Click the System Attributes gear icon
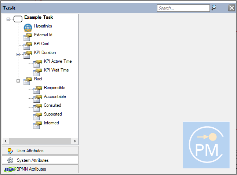The width and height of the screenshot is (237, 175). [x=10, y=160]
